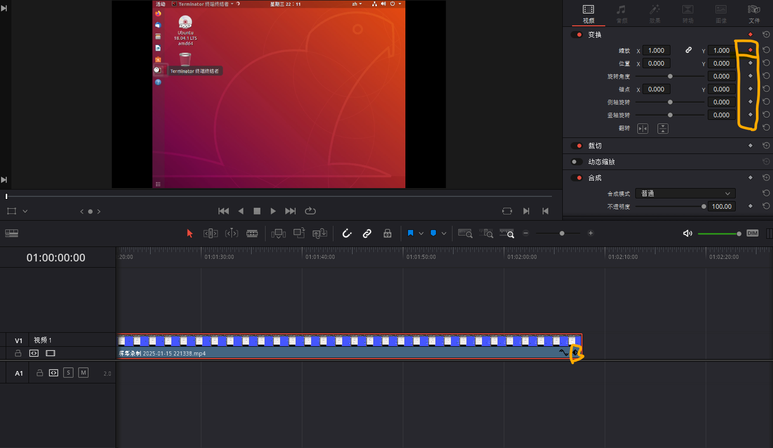Image resolution: width=773 pixels, height=448 pixels.
Task: Select the Blade Edit Mode tool
Action: (x=252, y=234)
